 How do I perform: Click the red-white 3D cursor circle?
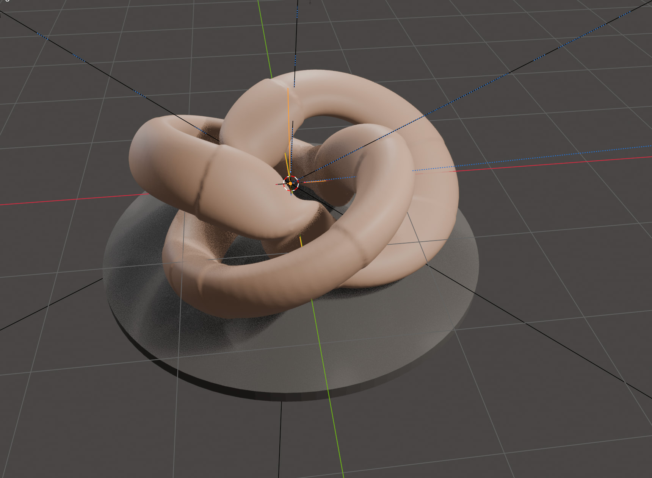(291, 183)
